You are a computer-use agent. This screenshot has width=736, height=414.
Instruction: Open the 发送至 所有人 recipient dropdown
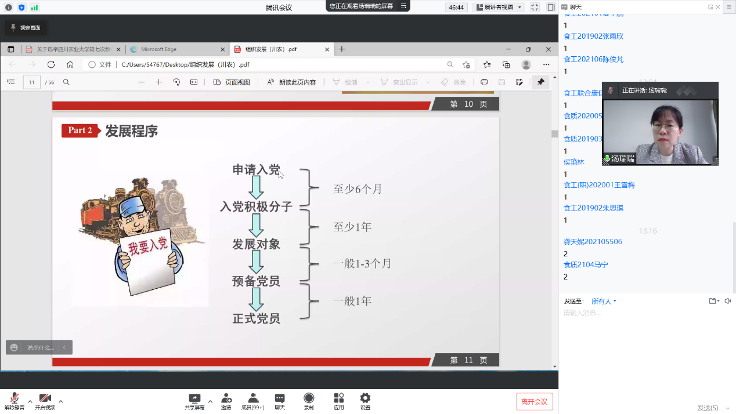point(604,301)
